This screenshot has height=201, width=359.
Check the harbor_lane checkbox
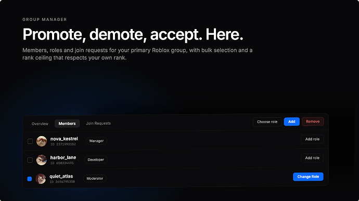tap(30, 160)
